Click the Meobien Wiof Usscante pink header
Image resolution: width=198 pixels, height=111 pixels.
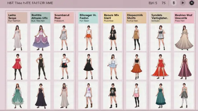pyautogui.click(x=184, y=18)
